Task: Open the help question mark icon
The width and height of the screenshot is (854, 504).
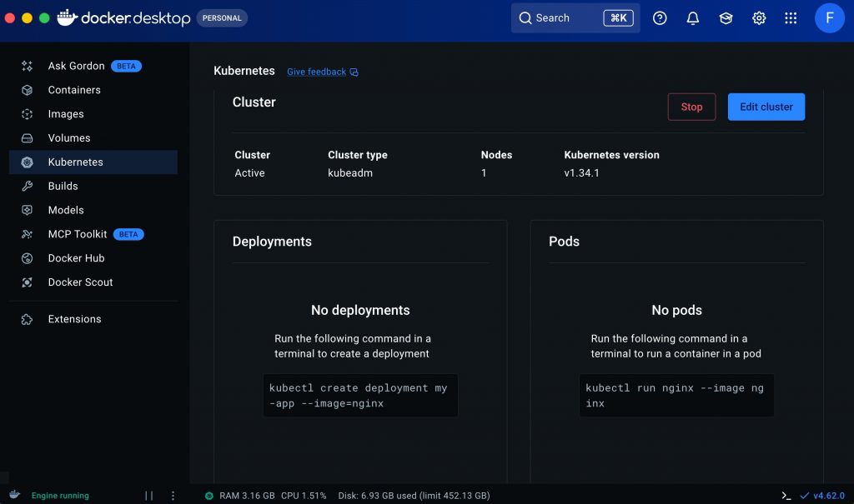Action: (660, 18)
